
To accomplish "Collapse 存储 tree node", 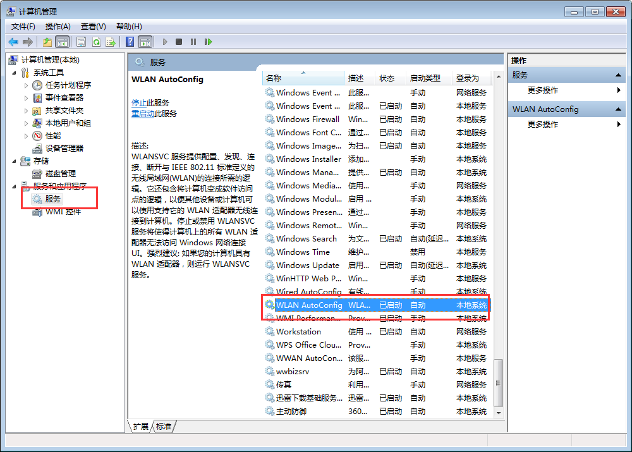I will [x=14, y=161].
